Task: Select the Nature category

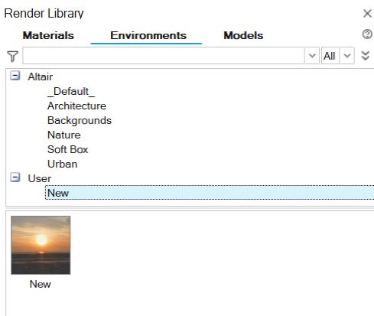Action: [64, 135]
